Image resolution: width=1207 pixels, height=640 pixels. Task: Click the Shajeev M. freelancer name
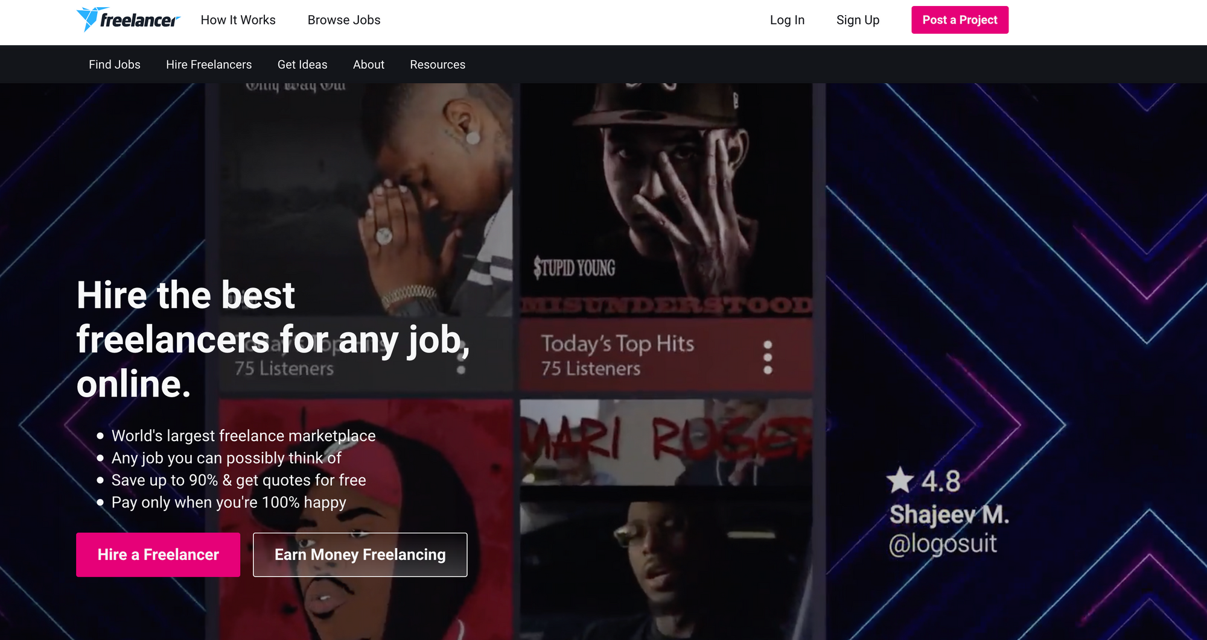pyautogui.click(x=949, y=515)
